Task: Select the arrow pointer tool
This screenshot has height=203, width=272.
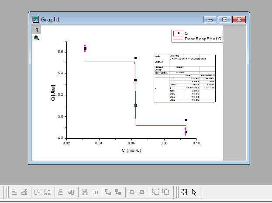Action: click(x=194, y=192)
